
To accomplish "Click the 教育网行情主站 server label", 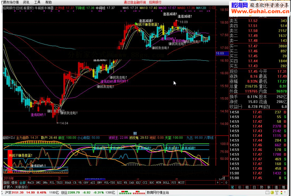I will pos(158,192).
